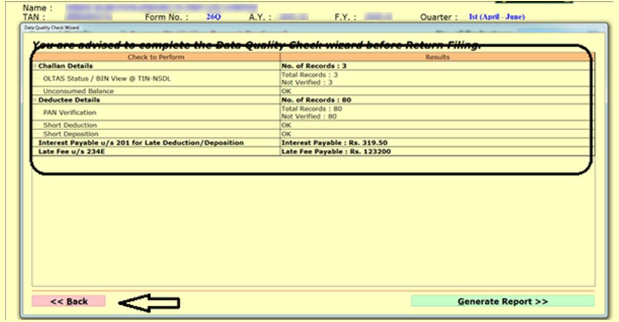This screenshot has width=619, height=322.
Task: Select OLTAS Status / BIN View @ TIN-NSDL row
Action: [314, 79]
